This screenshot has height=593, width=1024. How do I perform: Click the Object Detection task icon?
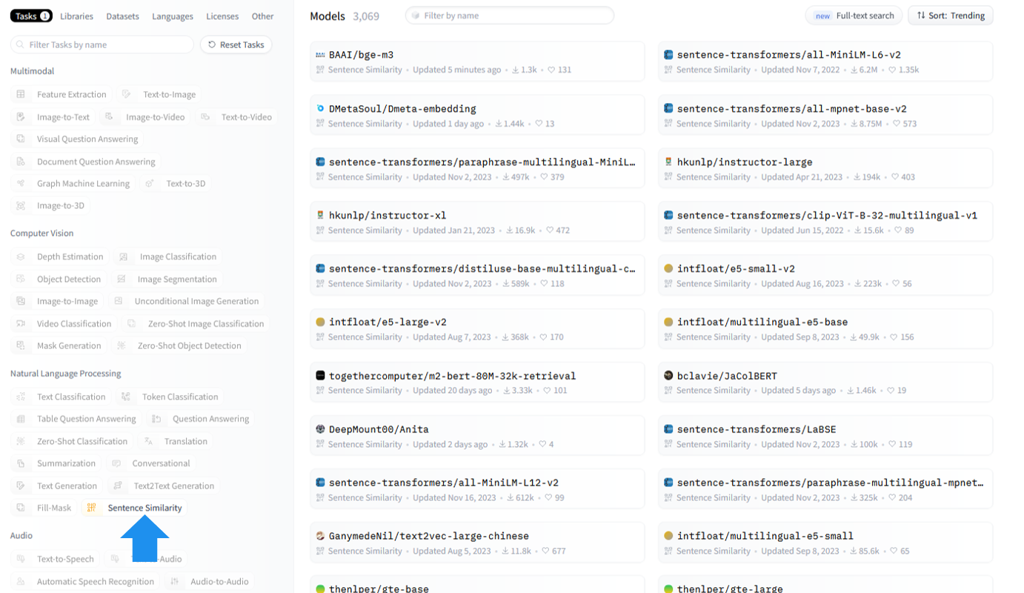(x=21, y=279)
